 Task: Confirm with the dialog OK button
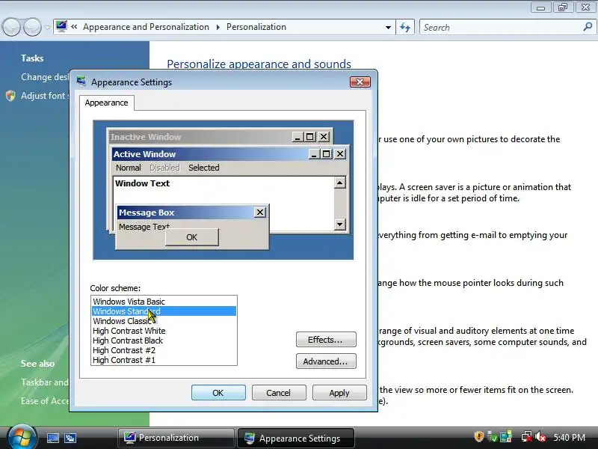click(x=218, y=392)
